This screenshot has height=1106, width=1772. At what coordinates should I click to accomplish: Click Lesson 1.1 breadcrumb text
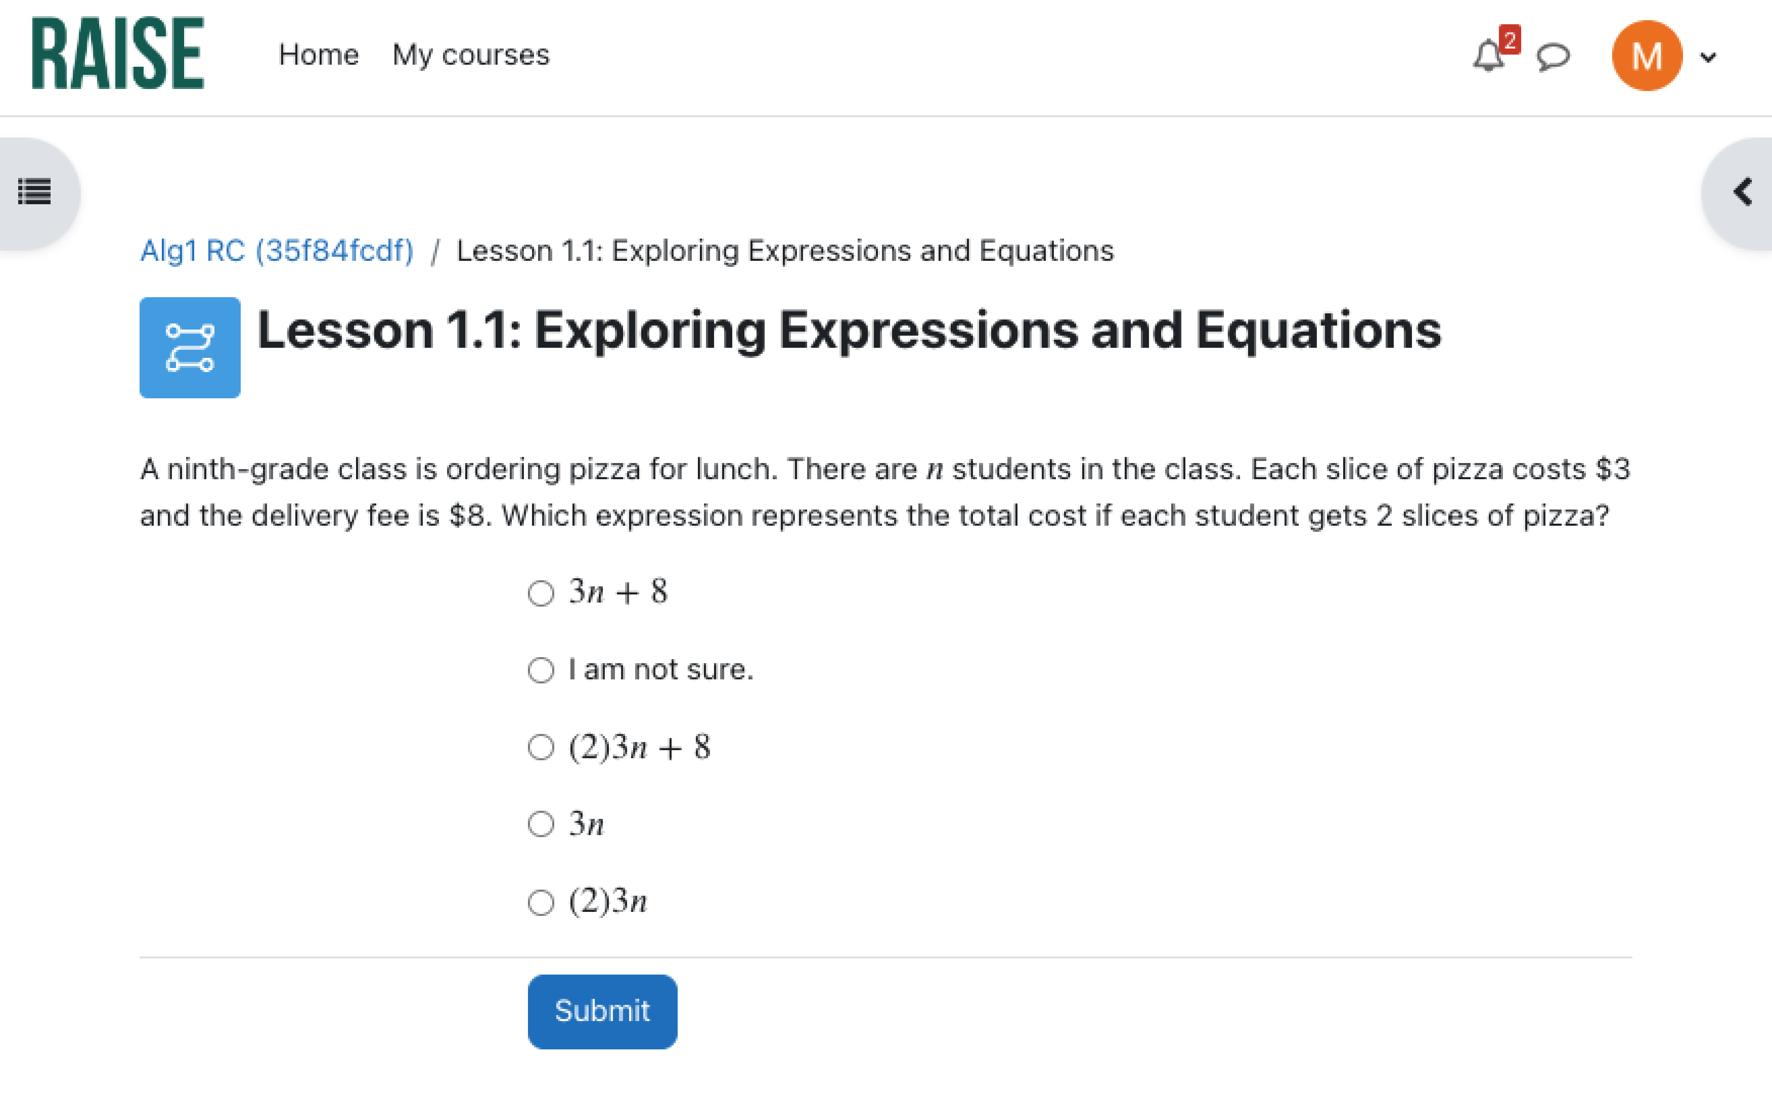784,251
